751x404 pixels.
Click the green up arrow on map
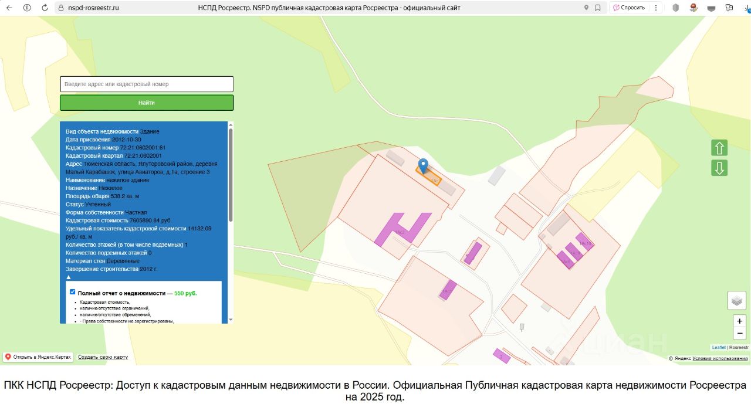719,148
